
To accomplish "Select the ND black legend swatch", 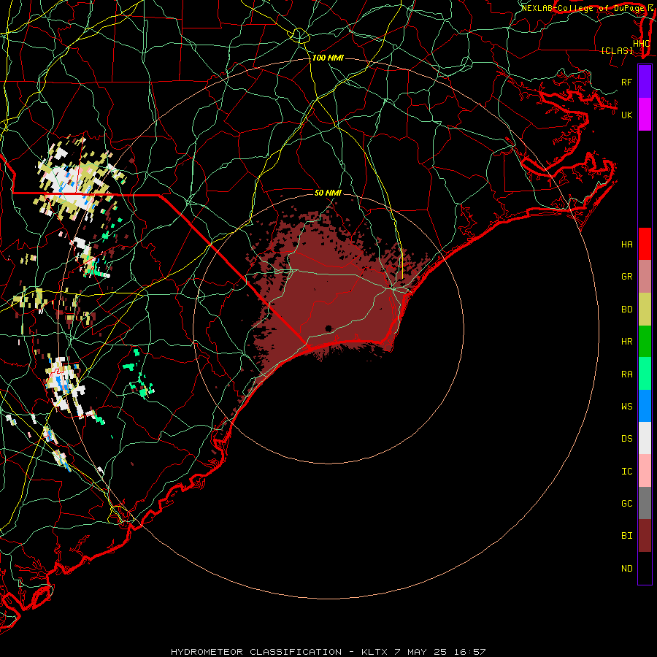I will click(645, 568).
